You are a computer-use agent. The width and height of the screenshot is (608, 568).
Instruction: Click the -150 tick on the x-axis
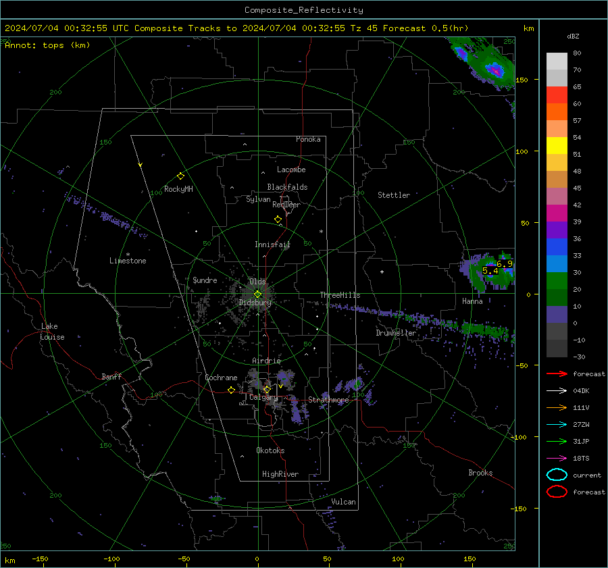[40, 559]
